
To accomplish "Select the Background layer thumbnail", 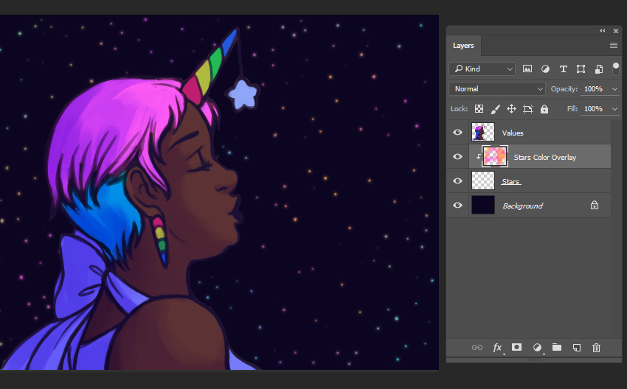I will tap(483, 205).
